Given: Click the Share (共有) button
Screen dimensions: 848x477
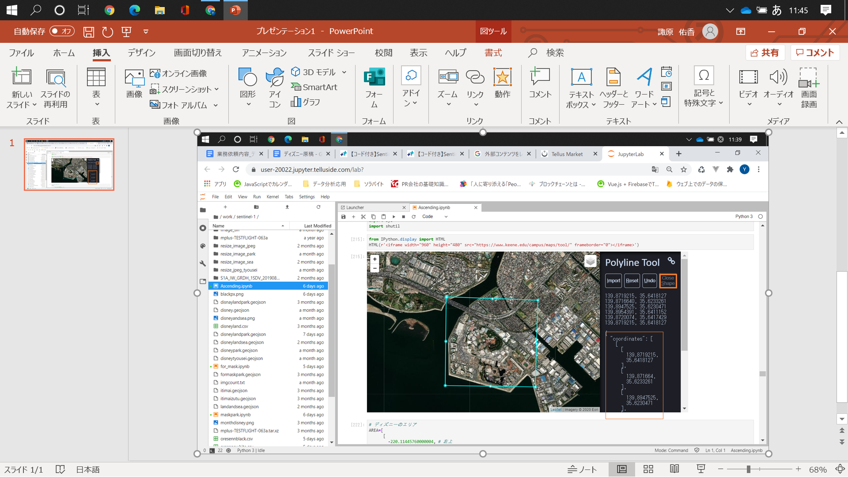Looking at the screenshot, I should pos(765,53).
